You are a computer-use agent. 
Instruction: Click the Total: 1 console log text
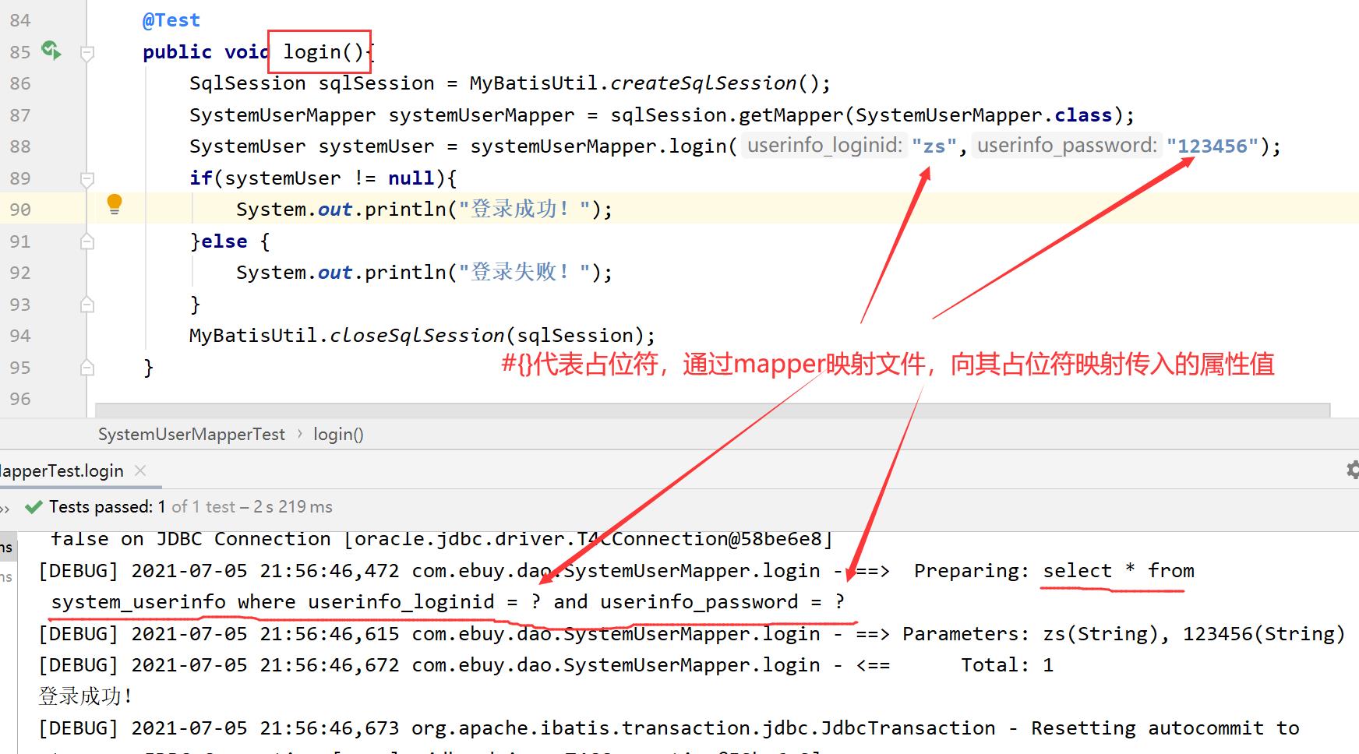coord(1007,665)
